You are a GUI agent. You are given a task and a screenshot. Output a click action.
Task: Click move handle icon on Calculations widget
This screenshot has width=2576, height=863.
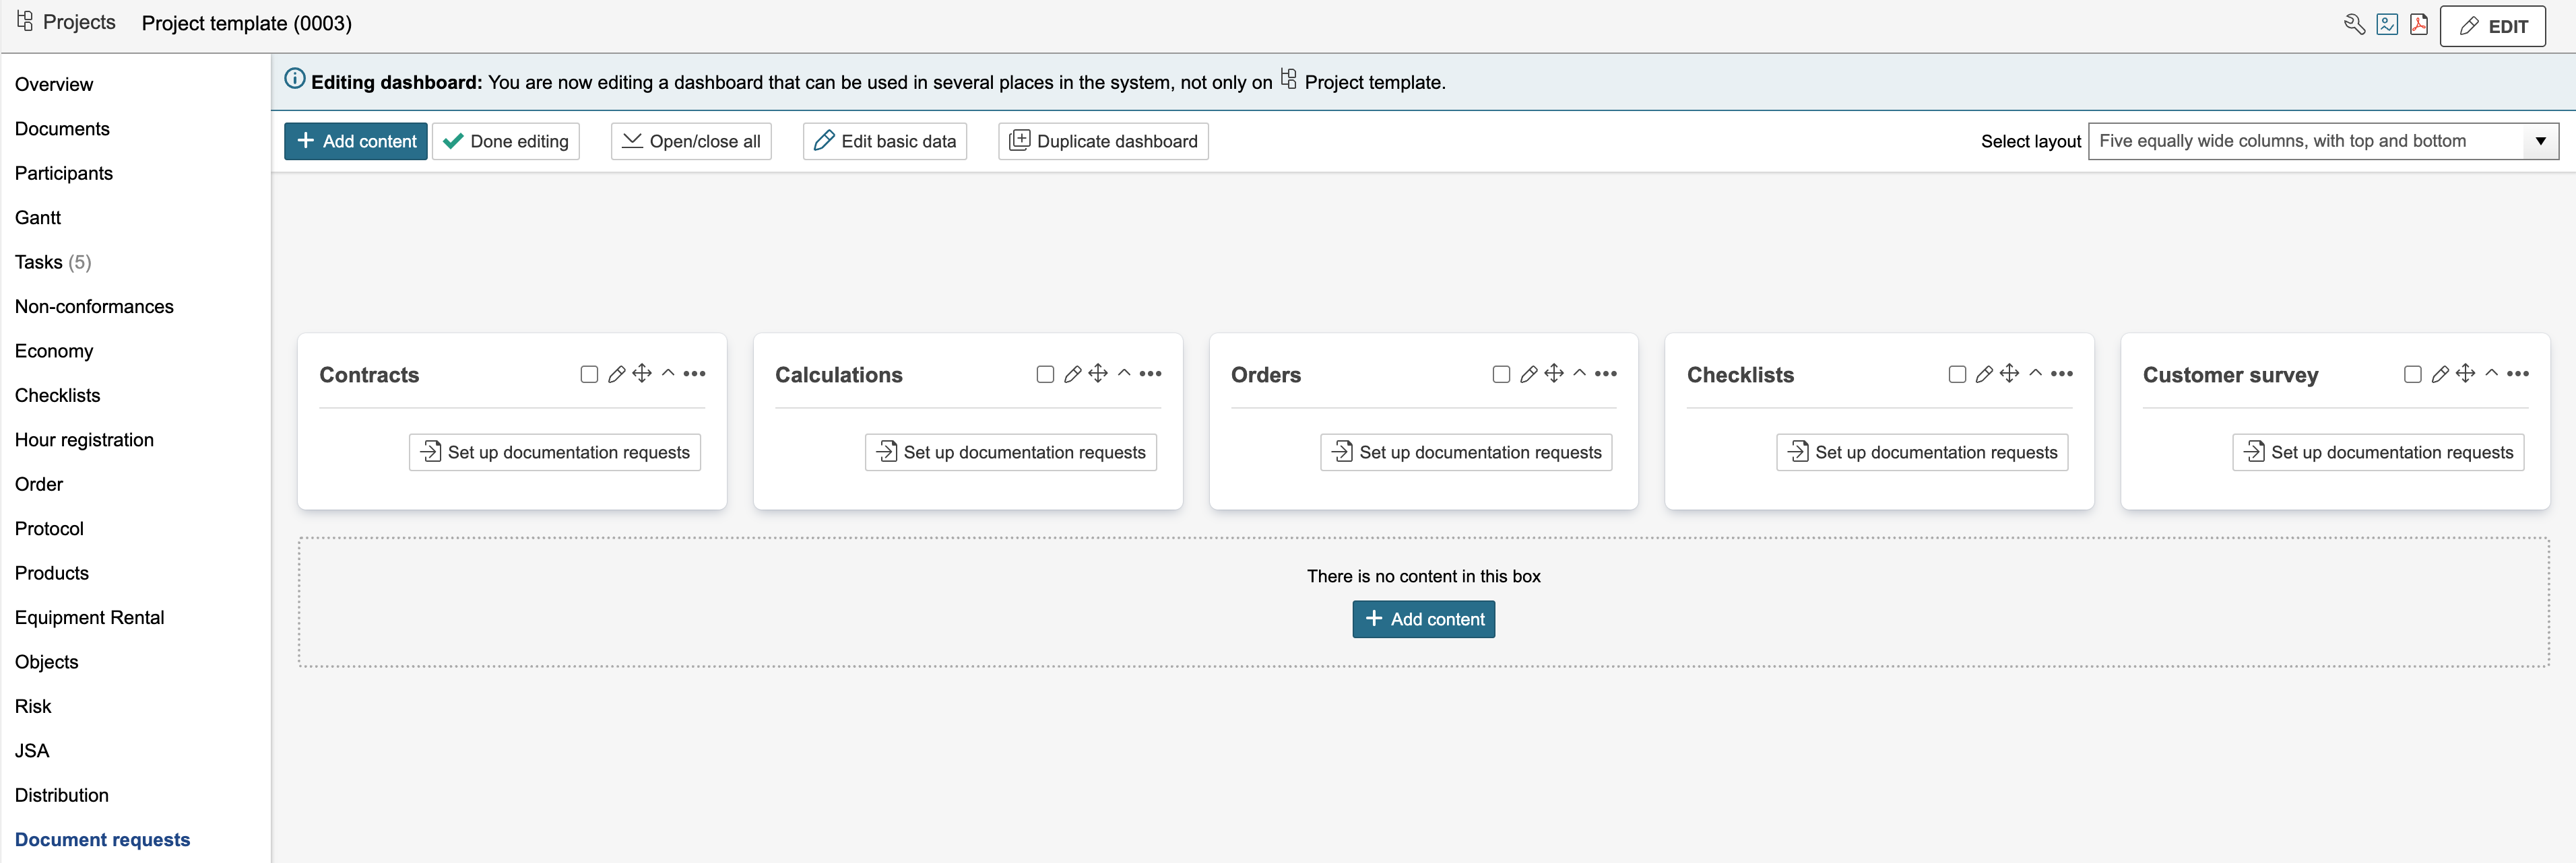click(1098, 374)
